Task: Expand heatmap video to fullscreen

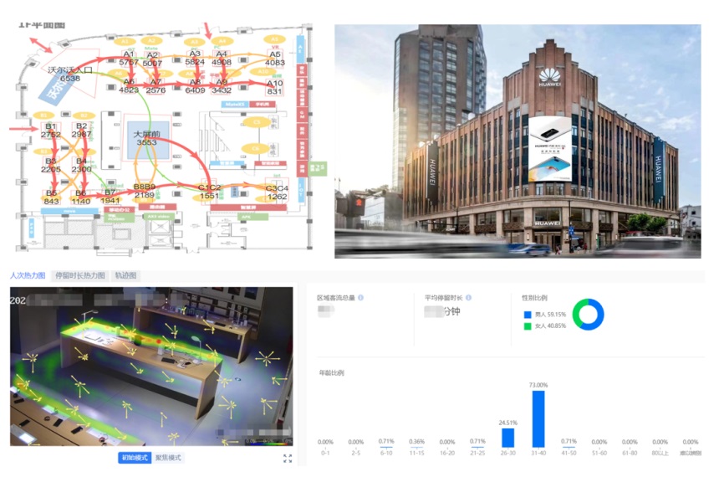Action: (x=288, y=458)
